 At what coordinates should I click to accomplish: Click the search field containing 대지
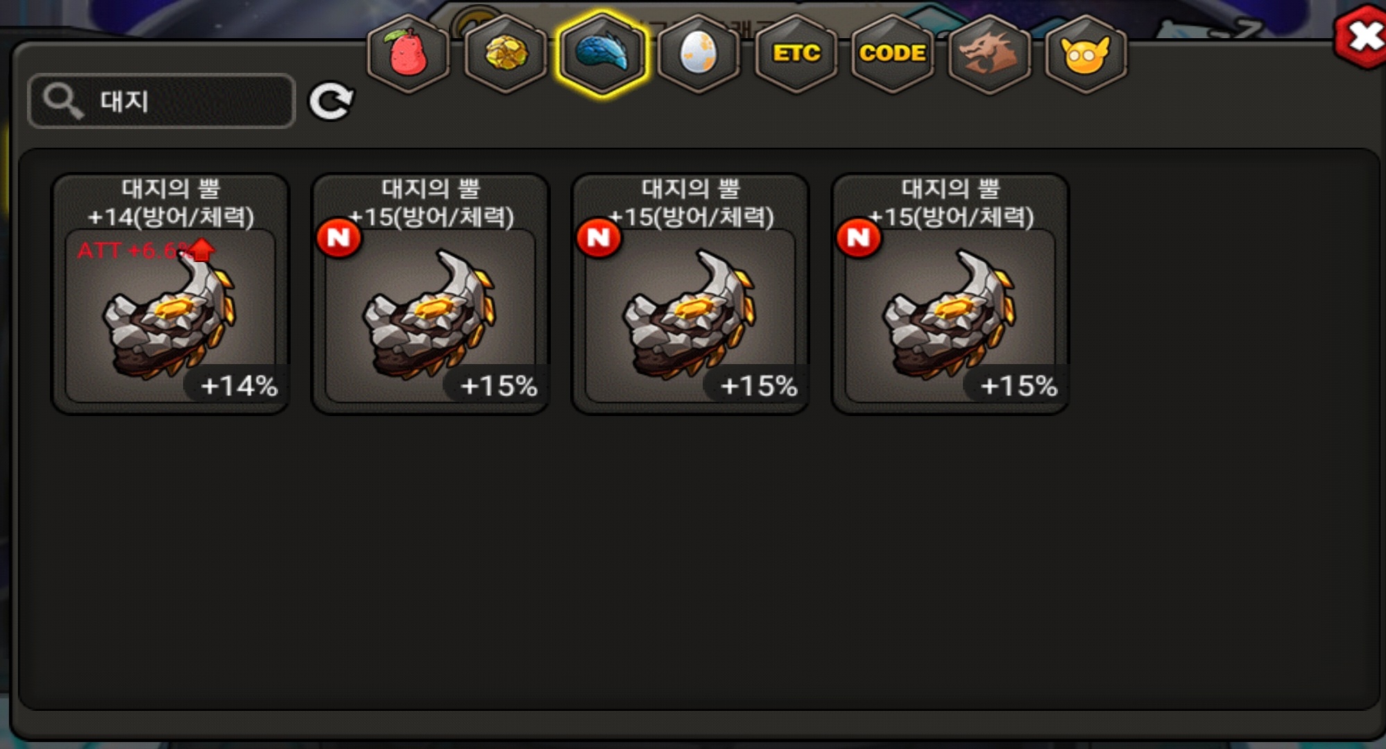pos(162,101)
